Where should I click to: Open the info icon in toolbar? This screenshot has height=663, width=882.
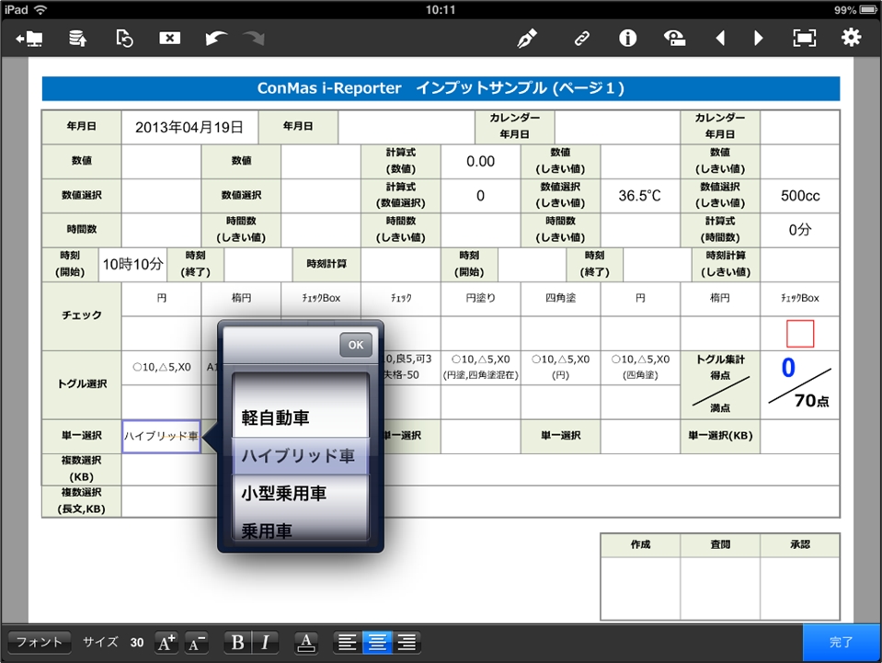pyautogui.click(x=628, y=38)
